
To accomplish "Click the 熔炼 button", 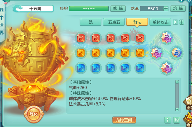I will [178, 9].
